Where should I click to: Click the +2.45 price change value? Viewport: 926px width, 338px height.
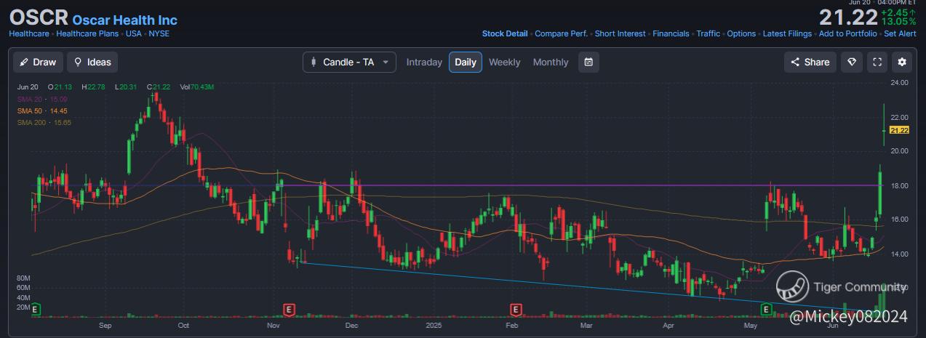click(898, 12)
